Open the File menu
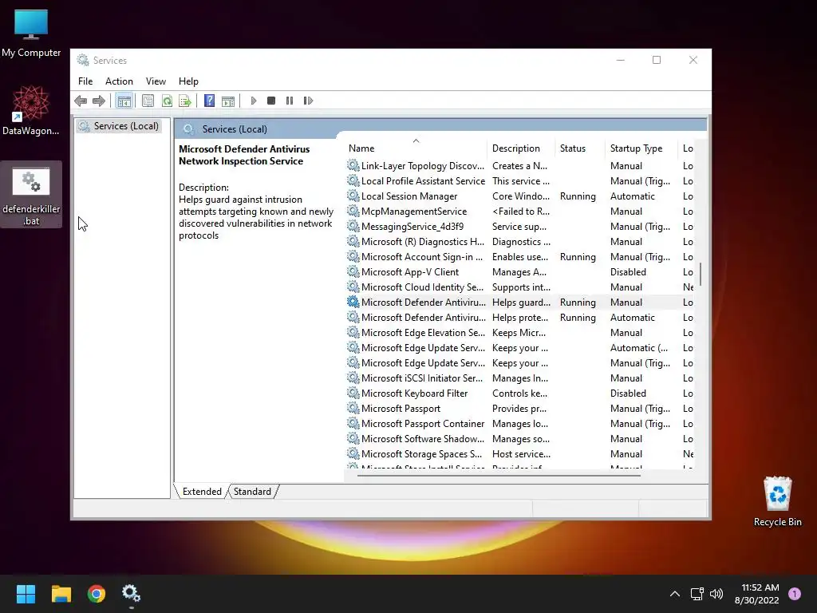Viewport: 817px width, 613px height. point(85,81)
